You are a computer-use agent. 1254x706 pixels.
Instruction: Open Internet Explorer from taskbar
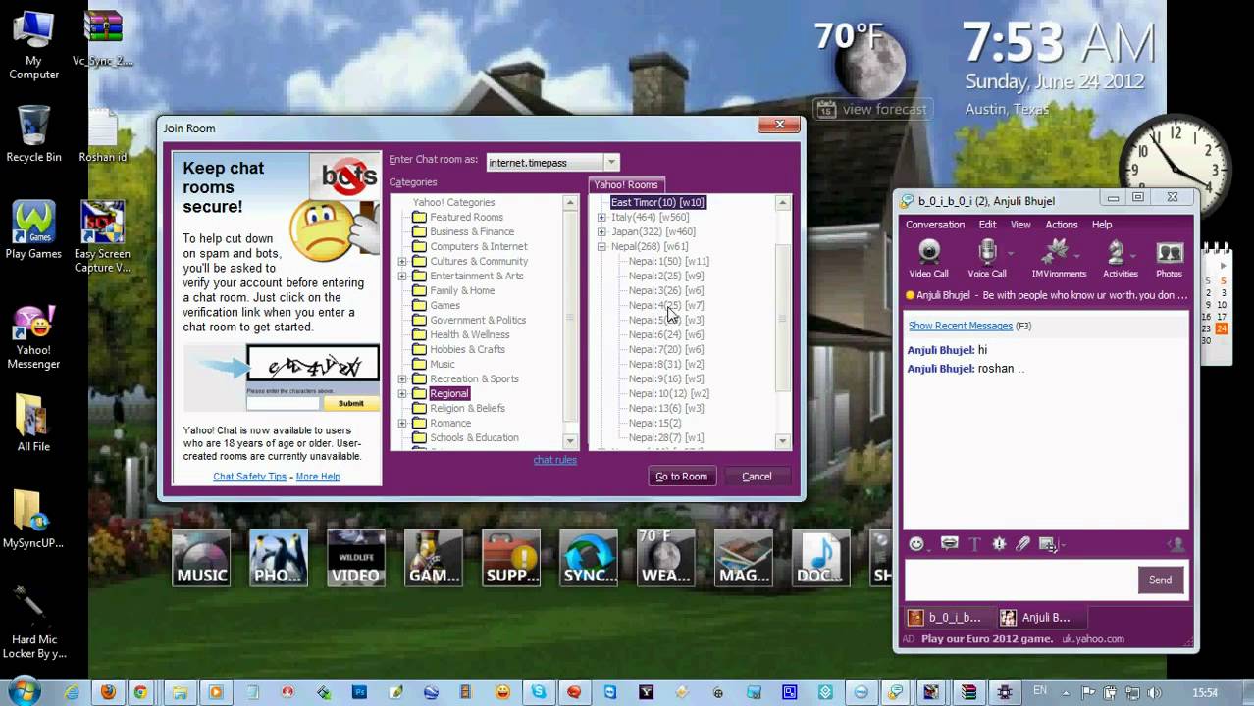pos(72,692)
